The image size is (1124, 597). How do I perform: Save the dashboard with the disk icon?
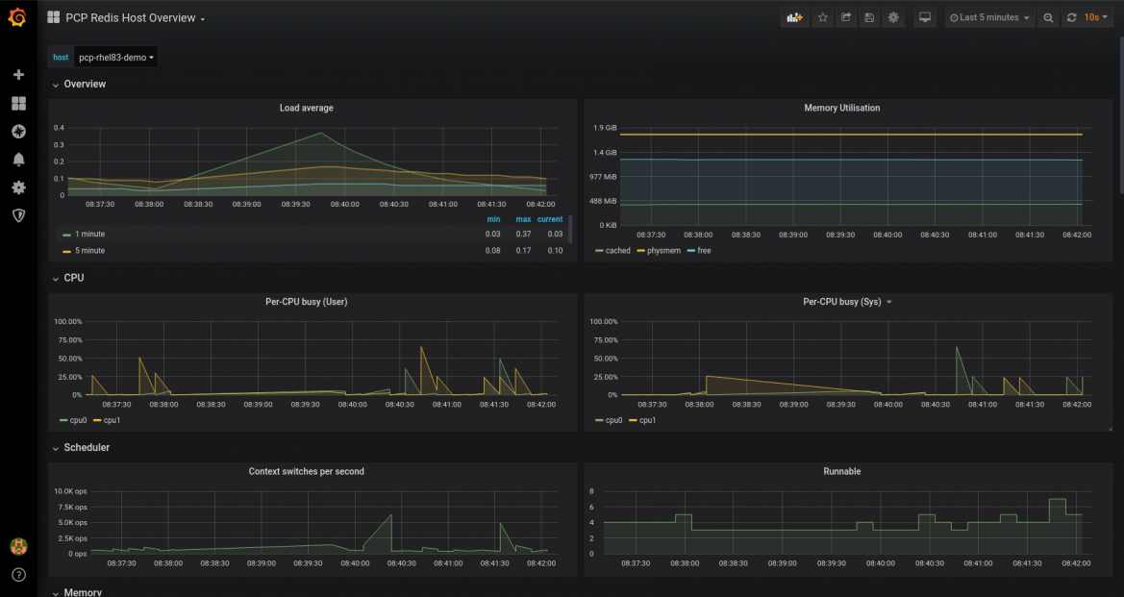point(869,16)
